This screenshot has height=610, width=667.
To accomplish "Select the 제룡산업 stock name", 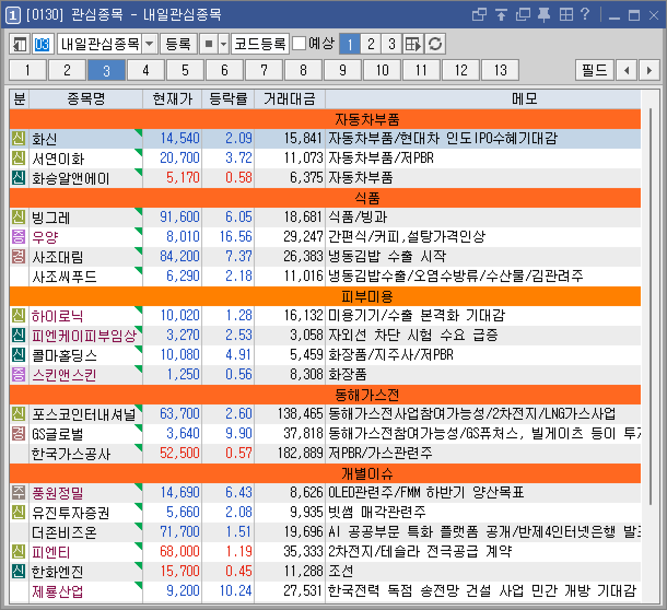I will pyautogui.click(x=57, y=591).
